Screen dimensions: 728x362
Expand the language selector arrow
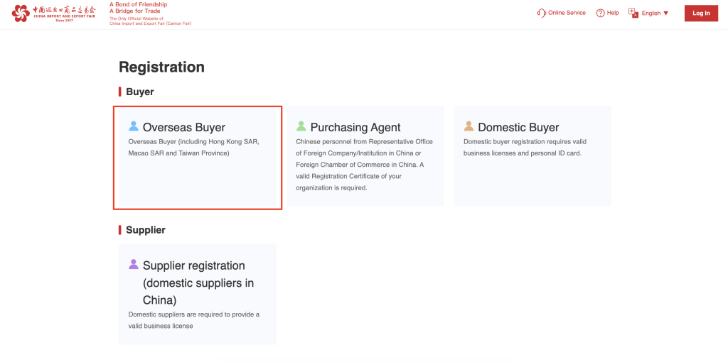click(666, 13)
